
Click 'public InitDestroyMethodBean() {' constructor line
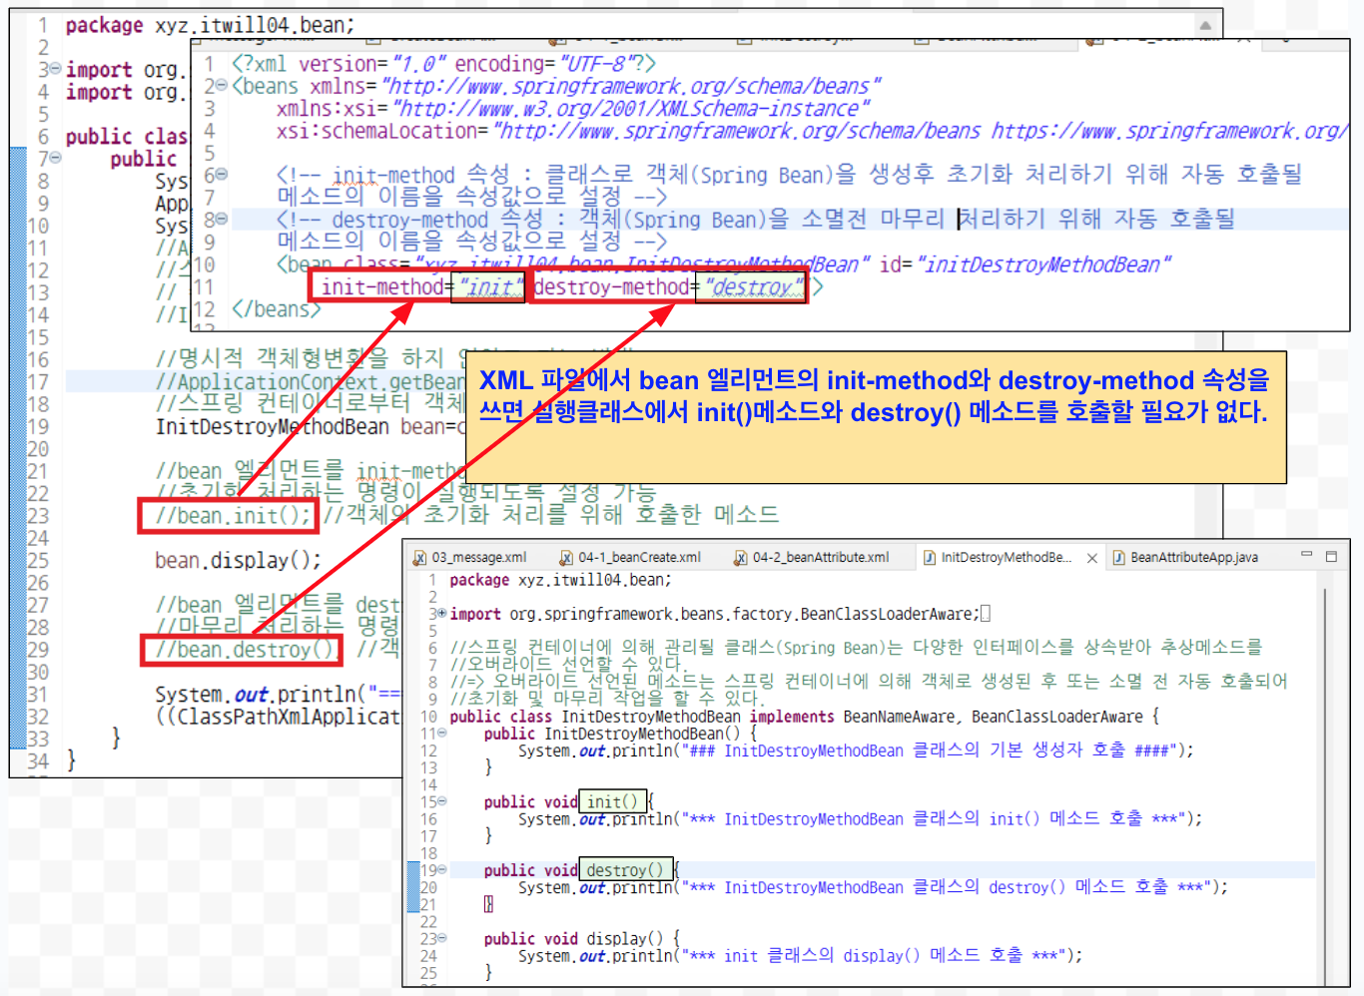pyautogui.click(x=620, y=734)
